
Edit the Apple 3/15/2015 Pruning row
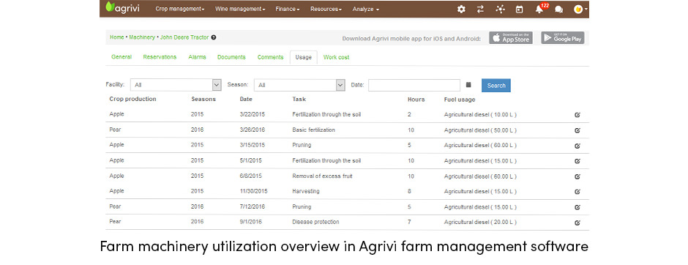pos(577,146)
